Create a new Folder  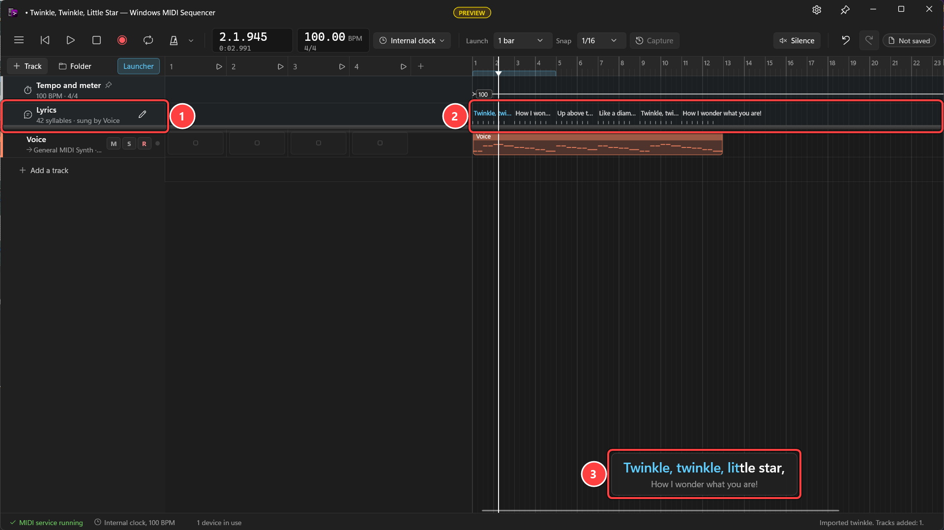tap(75, 66)
